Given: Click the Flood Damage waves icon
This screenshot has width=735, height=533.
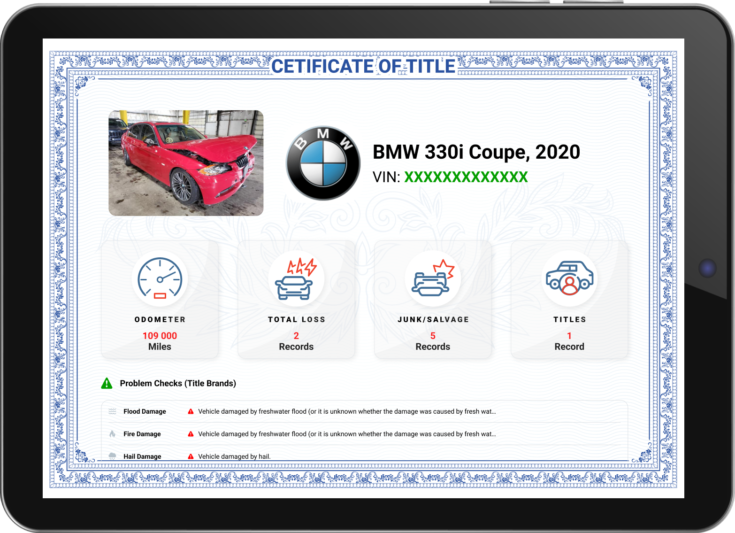Looking at the screenshot, I should 113,411.
